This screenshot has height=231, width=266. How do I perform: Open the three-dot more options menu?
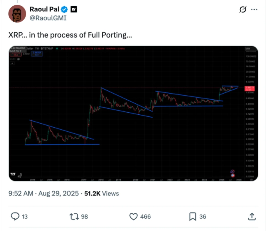pos(254,10)
